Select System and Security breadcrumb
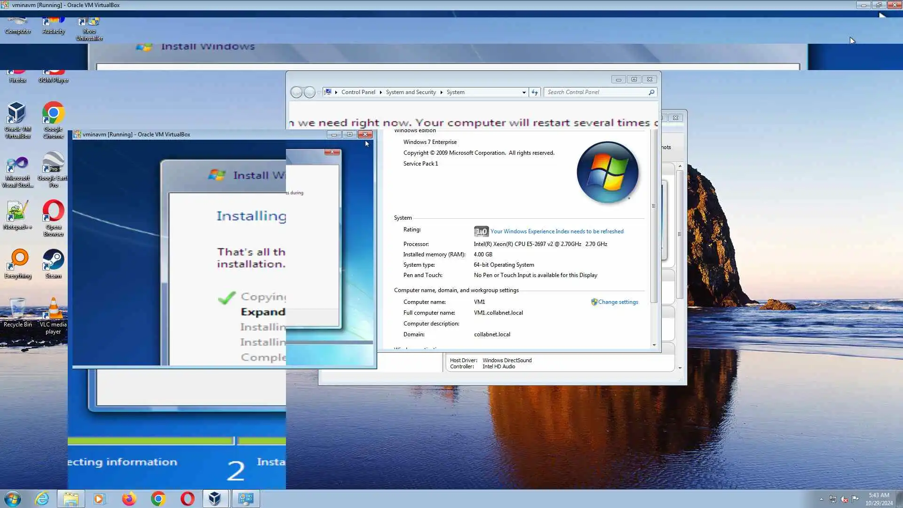Screen dimensions: 903x508 click(411, 92)
